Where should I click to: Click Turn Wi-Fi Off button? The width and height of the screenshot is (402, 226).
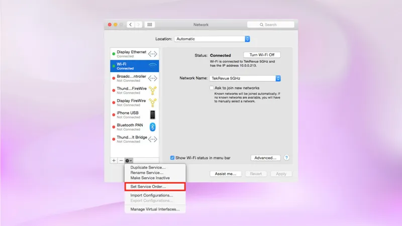(x=262, y=55)
